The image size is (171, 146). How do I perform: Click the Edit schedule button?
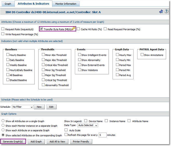point(51,107)
